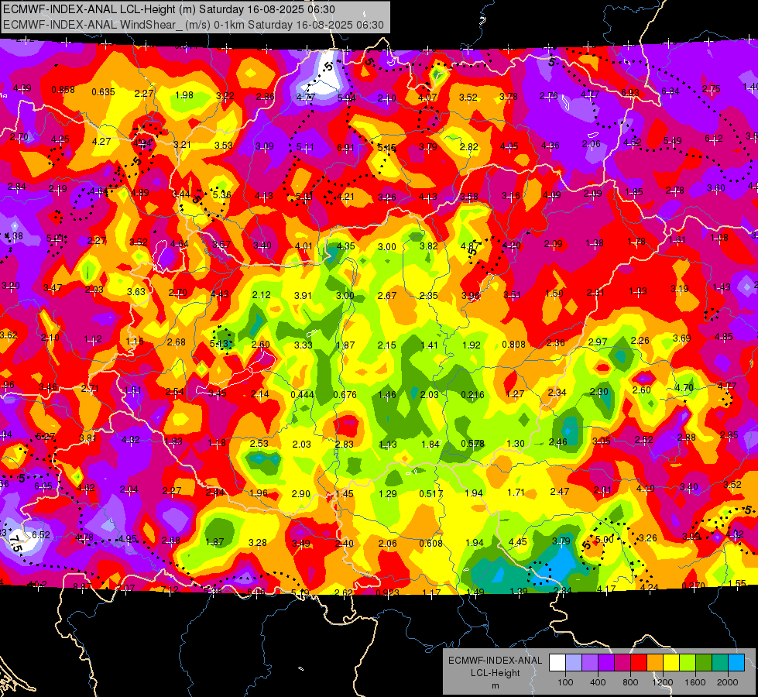Image resolution: width=758 pixels, height=697 pixels.
Task: Click the wind shear value 2.90
Action: (300, 493)
